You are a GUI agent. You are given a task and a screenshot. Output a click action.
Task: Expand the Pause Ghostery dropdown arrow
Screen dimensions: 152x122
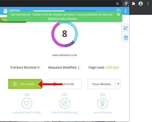pyautogui.click(x=118, y=84)
